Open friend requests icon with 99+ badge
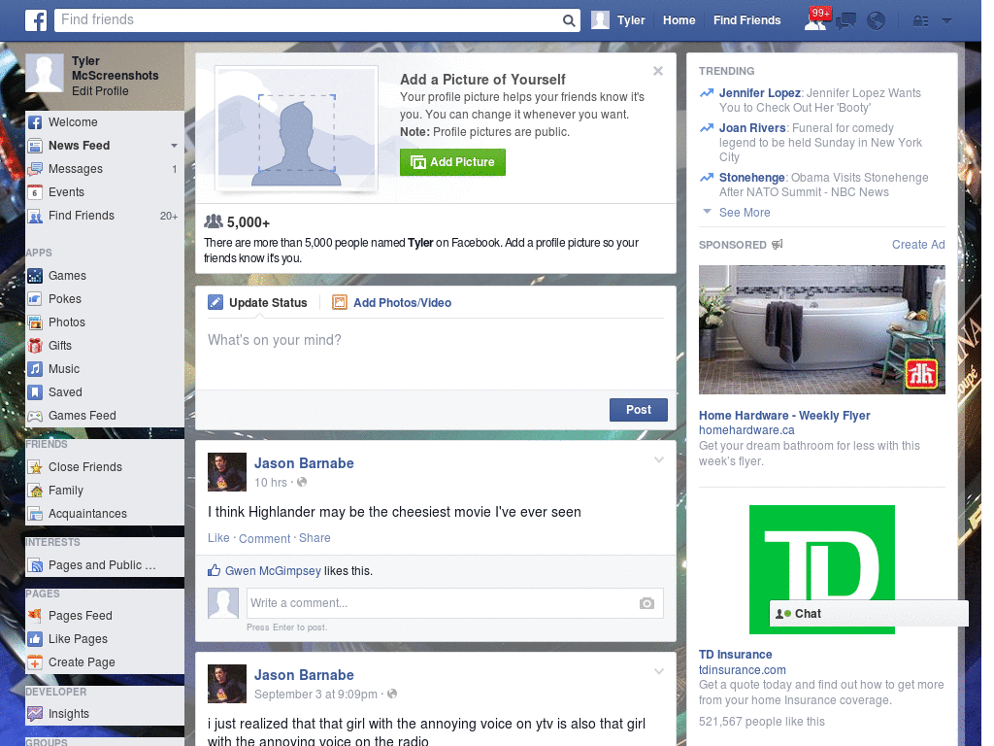The image size is (994, 746). 816,20
